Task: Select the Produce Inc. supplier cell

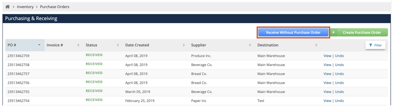Action: (x=201, y=56)
